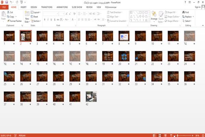The width and height of the screenshot is (205, 137).
Task: Toggle text Shadow
Action: (x=55, y=20)
